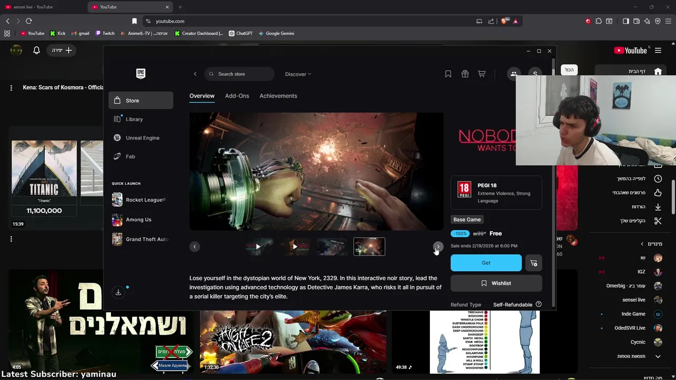The width and height of the screenshot is (676, 380).
Task: Launch Grand Theft Auto from Quick Launch
Action: click(139, 239)
